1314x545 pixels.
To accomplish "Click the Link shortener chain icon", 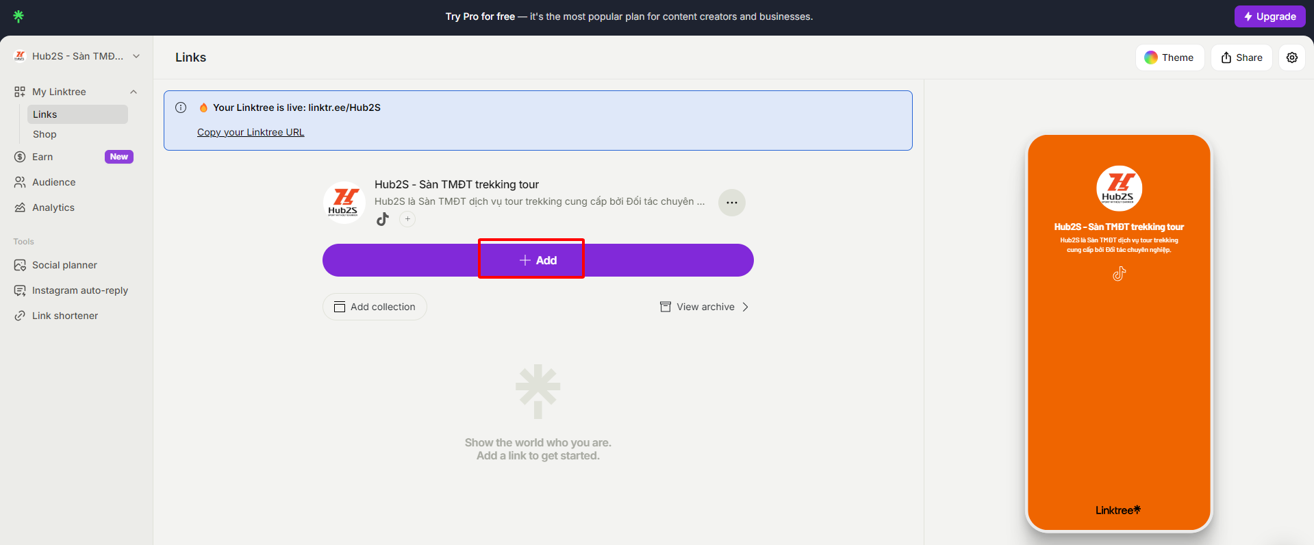I will click(x=20, y=316).
